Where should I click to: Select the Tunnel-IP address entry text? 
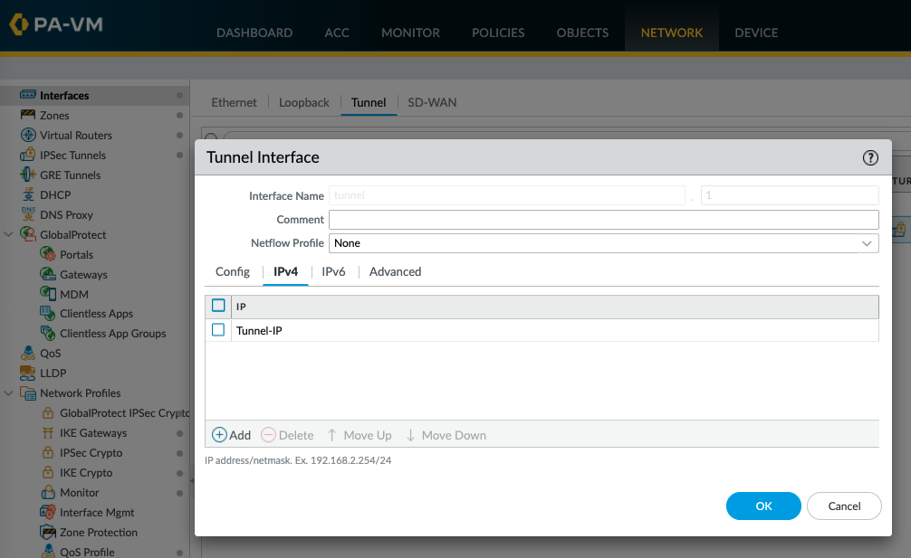[x=259, y=331]
